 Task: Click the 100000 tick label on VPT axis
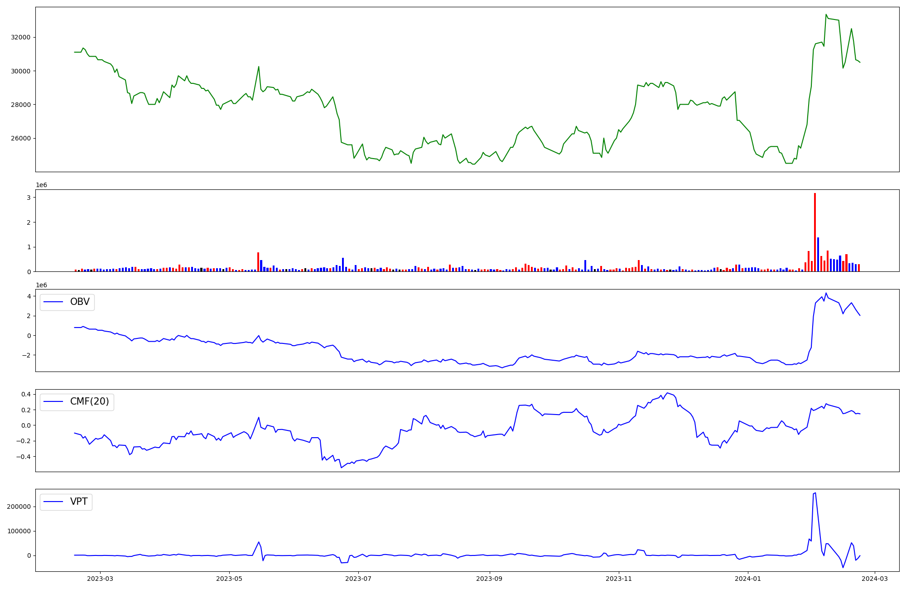coord(19,531)
